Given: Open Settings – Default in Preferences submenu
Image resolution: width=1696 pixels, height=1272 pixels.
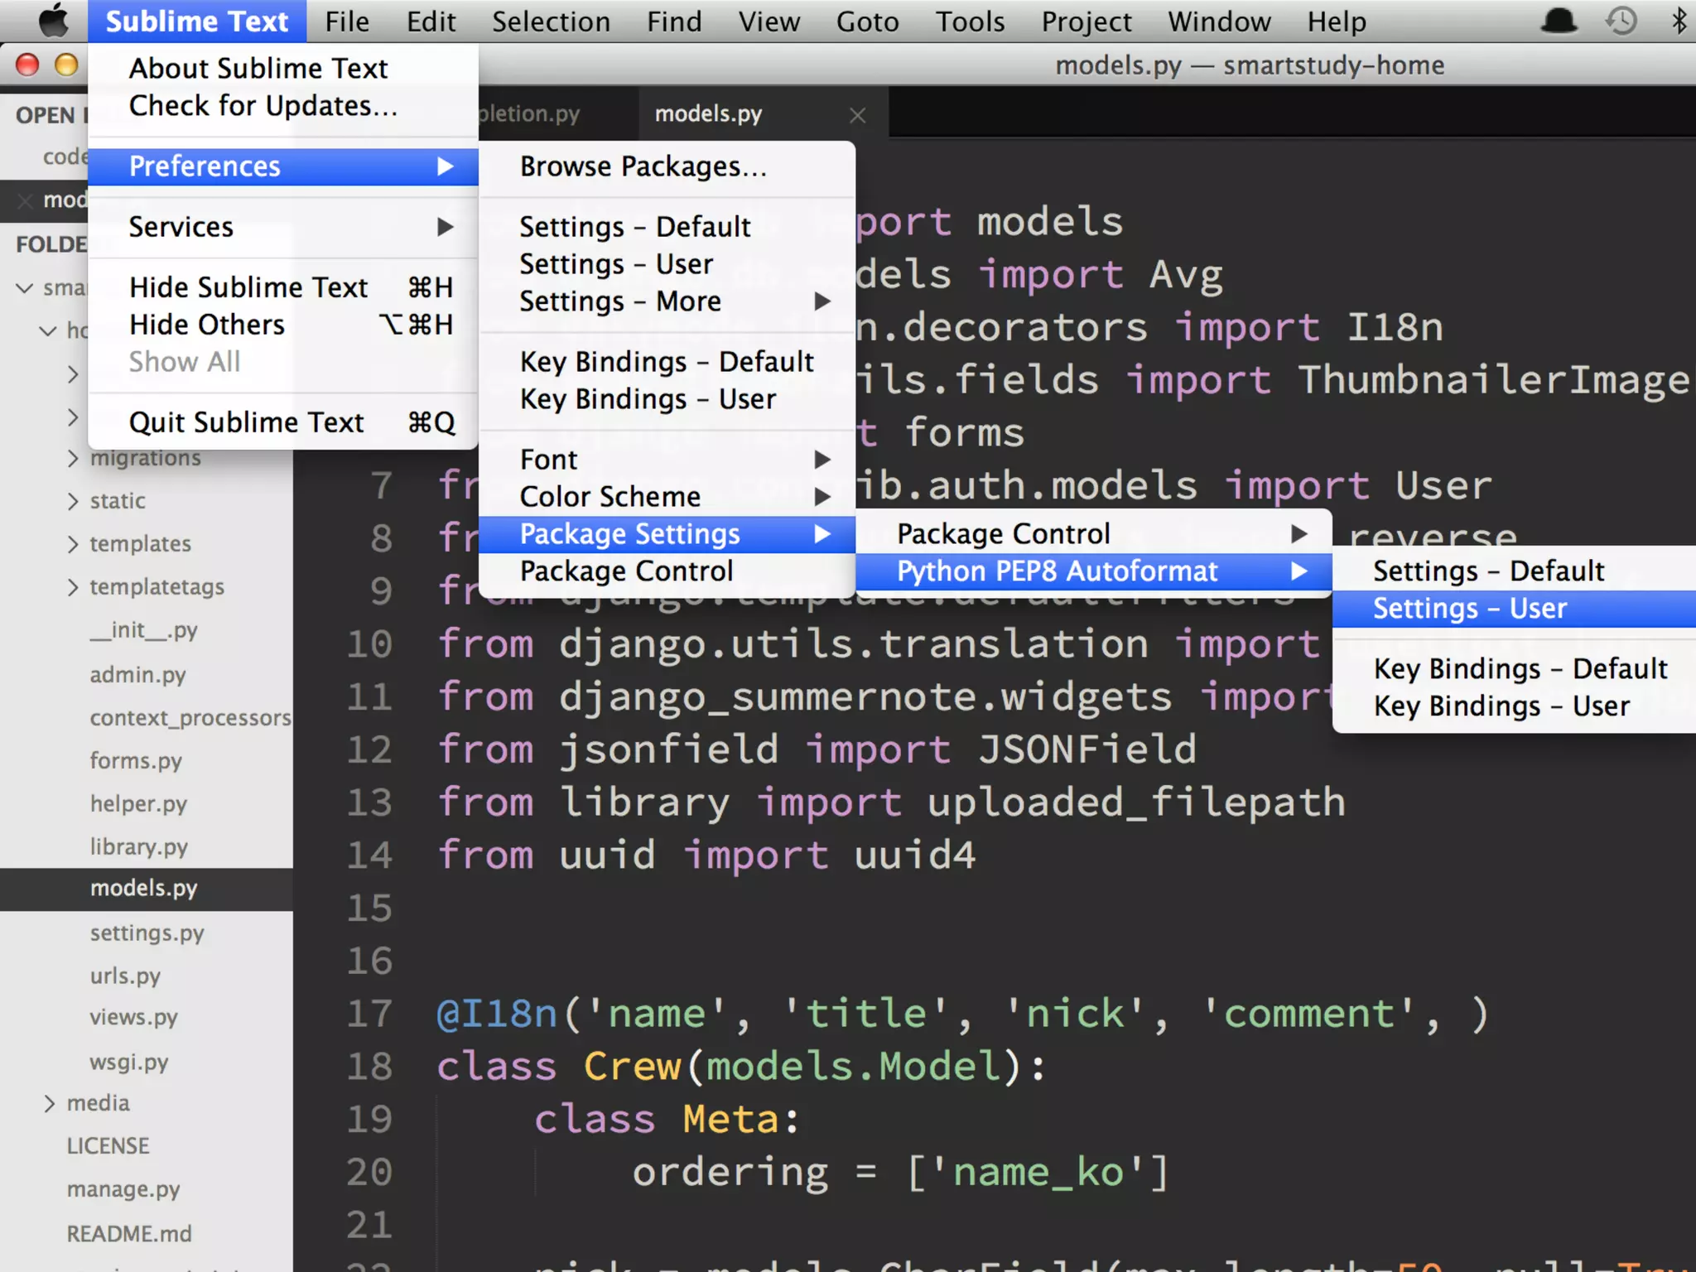Looking at the screenshot, I should point(667,227).
